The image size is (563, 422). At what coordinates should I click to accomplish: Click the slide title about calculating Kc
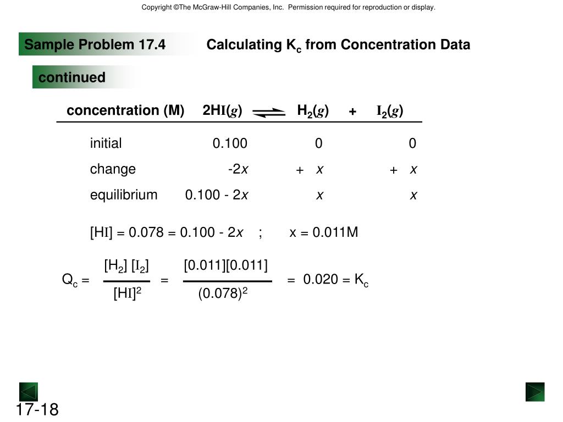(x=338, y=45)
